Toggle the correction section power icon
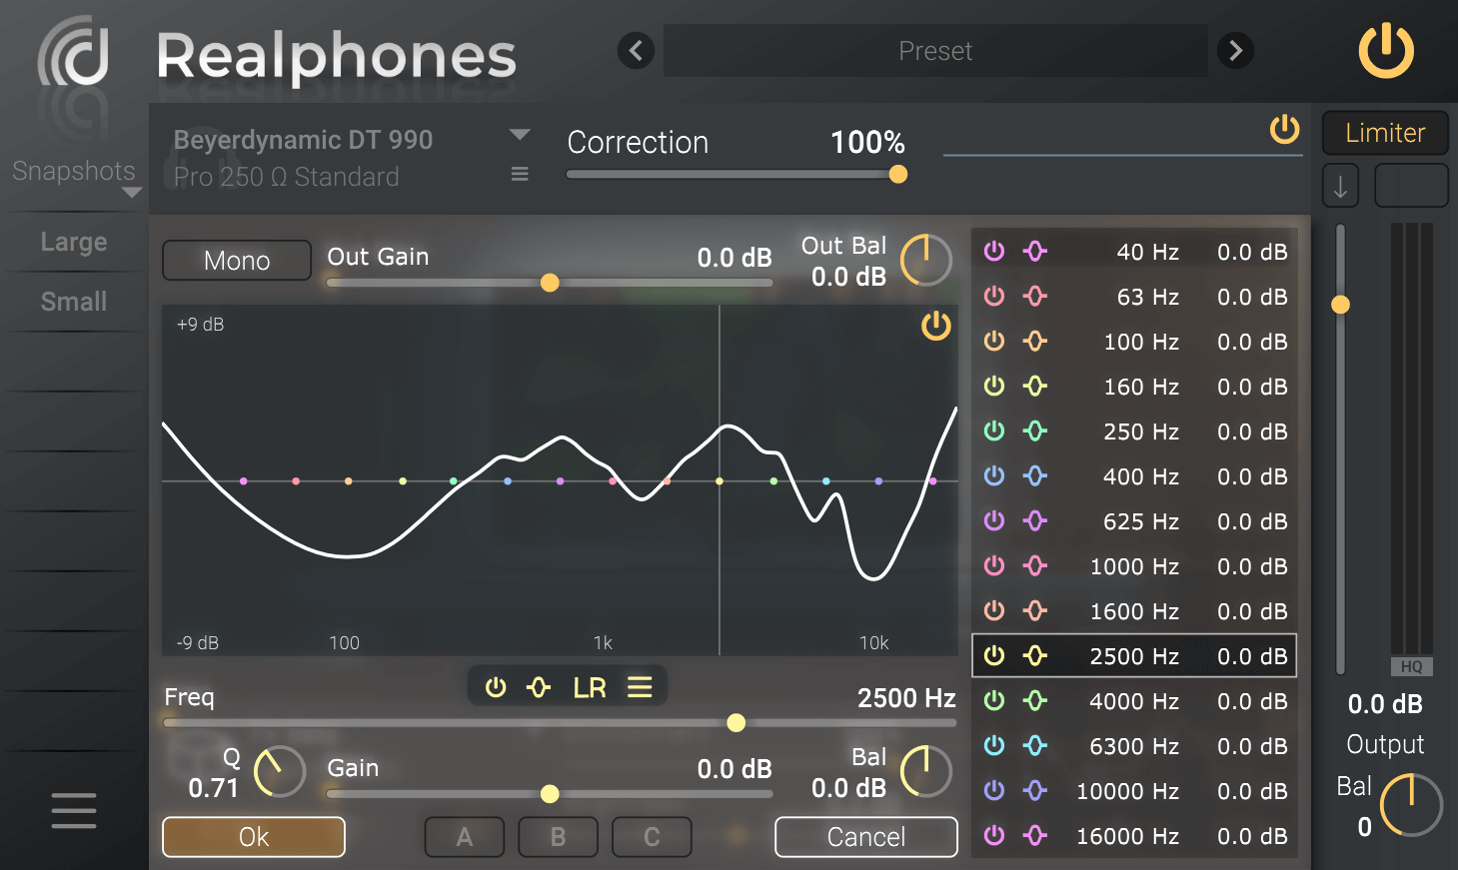Screen dimensions: 1458x870 click(x=1284, y=129)
